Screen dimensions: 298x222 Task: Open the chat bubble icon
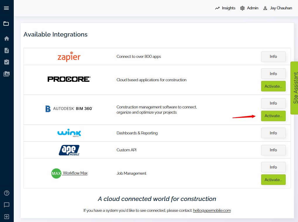point(6,205)
